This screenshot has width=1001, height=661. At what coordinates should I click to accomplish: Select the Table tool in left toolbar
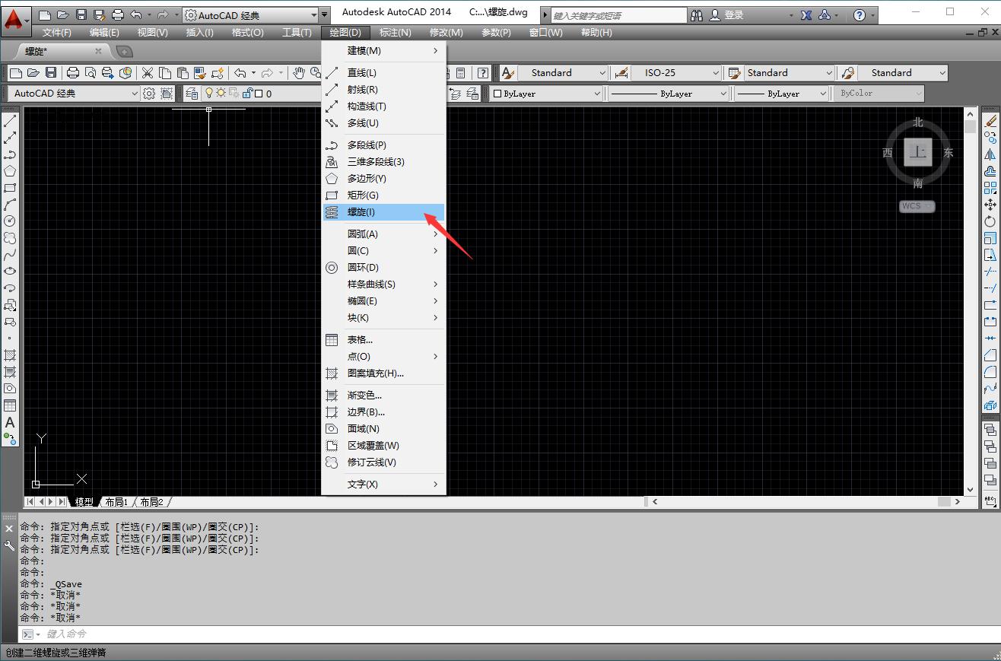10,405
